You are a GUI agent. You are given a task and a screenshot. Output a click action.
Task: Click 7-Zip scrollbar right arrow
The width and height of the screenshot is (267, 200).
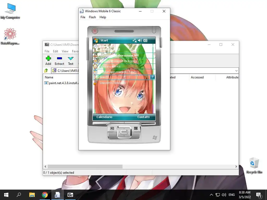coord(236,166)
